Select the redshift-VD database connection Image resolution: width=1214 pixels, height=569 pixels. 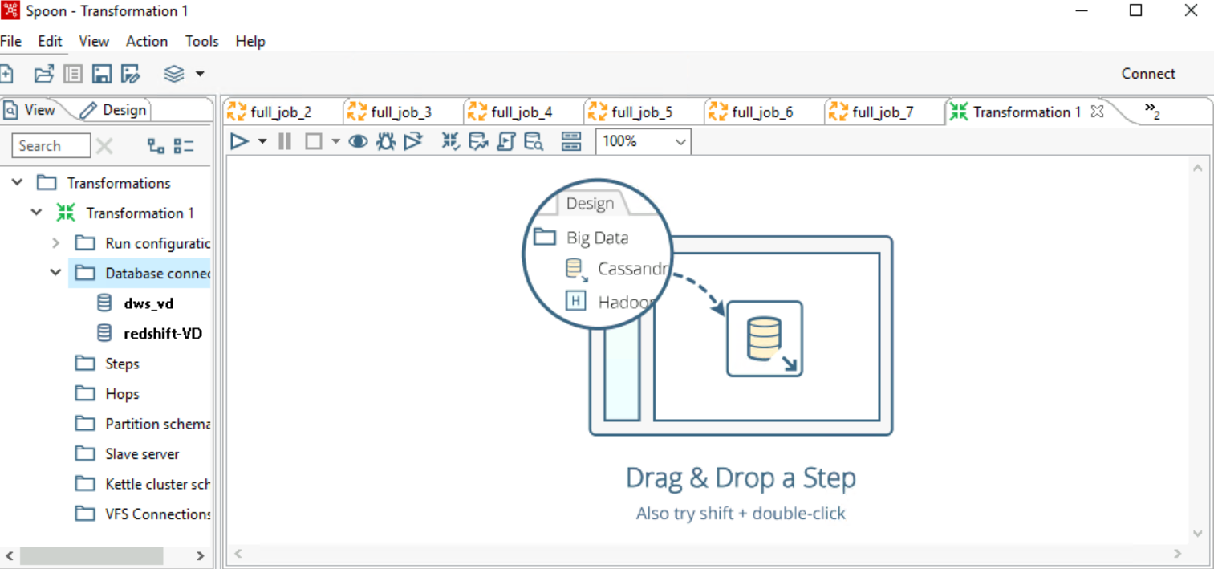[163, 333]
